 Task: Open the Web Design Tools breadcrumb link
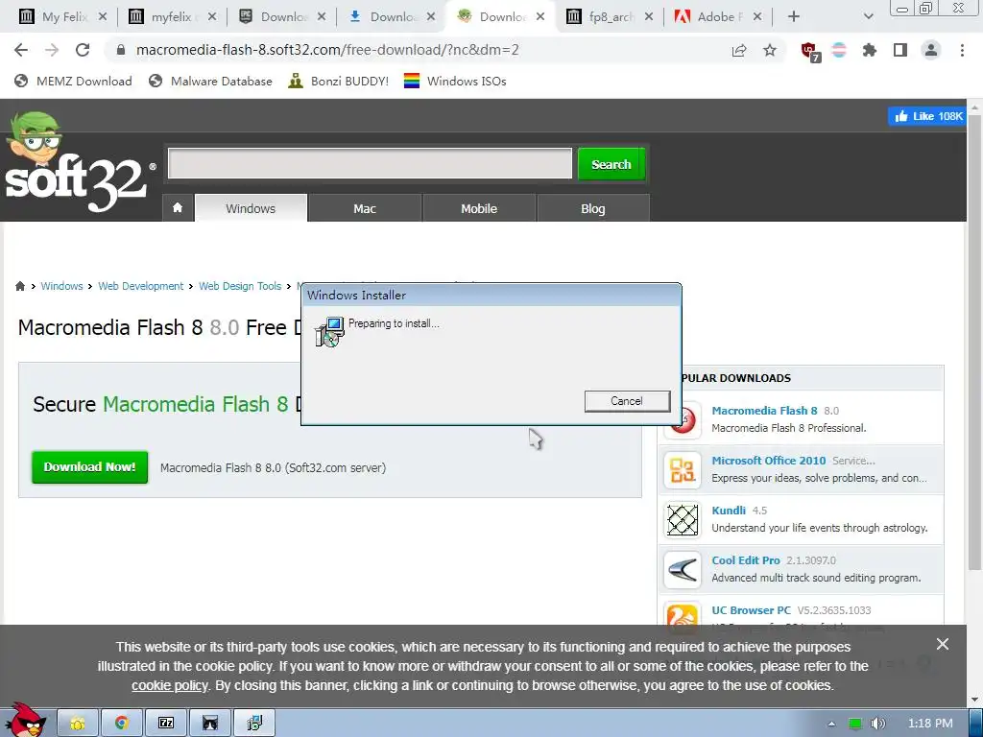click(x=240, y=286)
